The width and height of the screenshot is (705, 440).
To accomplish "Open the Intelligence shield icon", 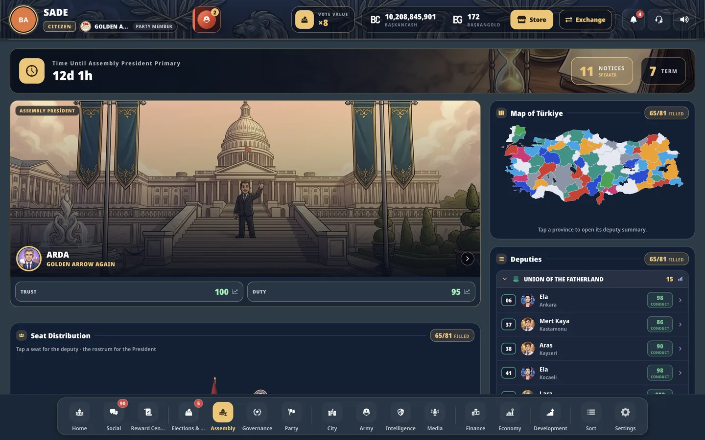I will [x=400, y=418].
